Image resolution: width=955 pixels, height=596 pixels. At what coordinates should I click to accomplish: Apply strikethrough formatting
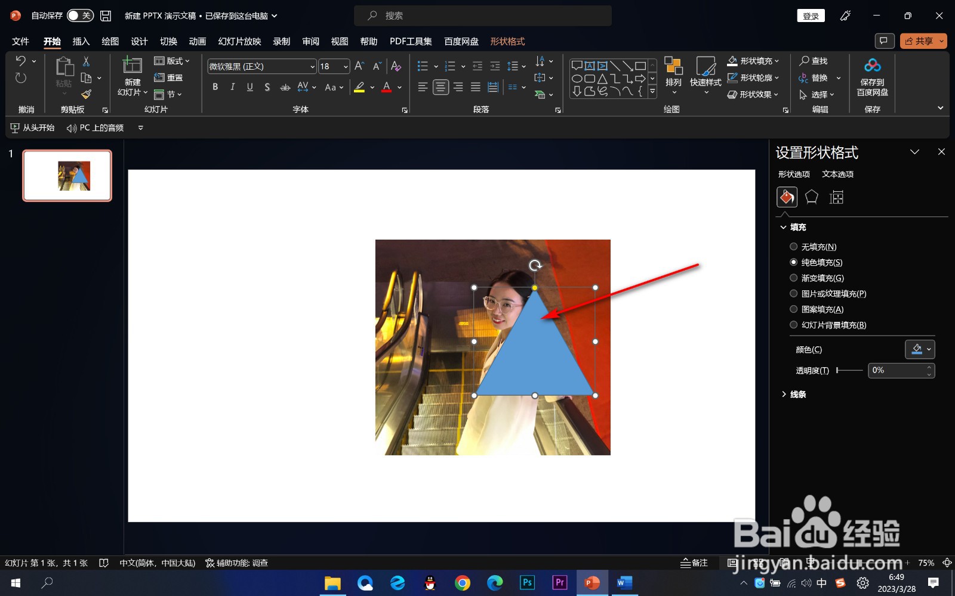pos(285,87)
